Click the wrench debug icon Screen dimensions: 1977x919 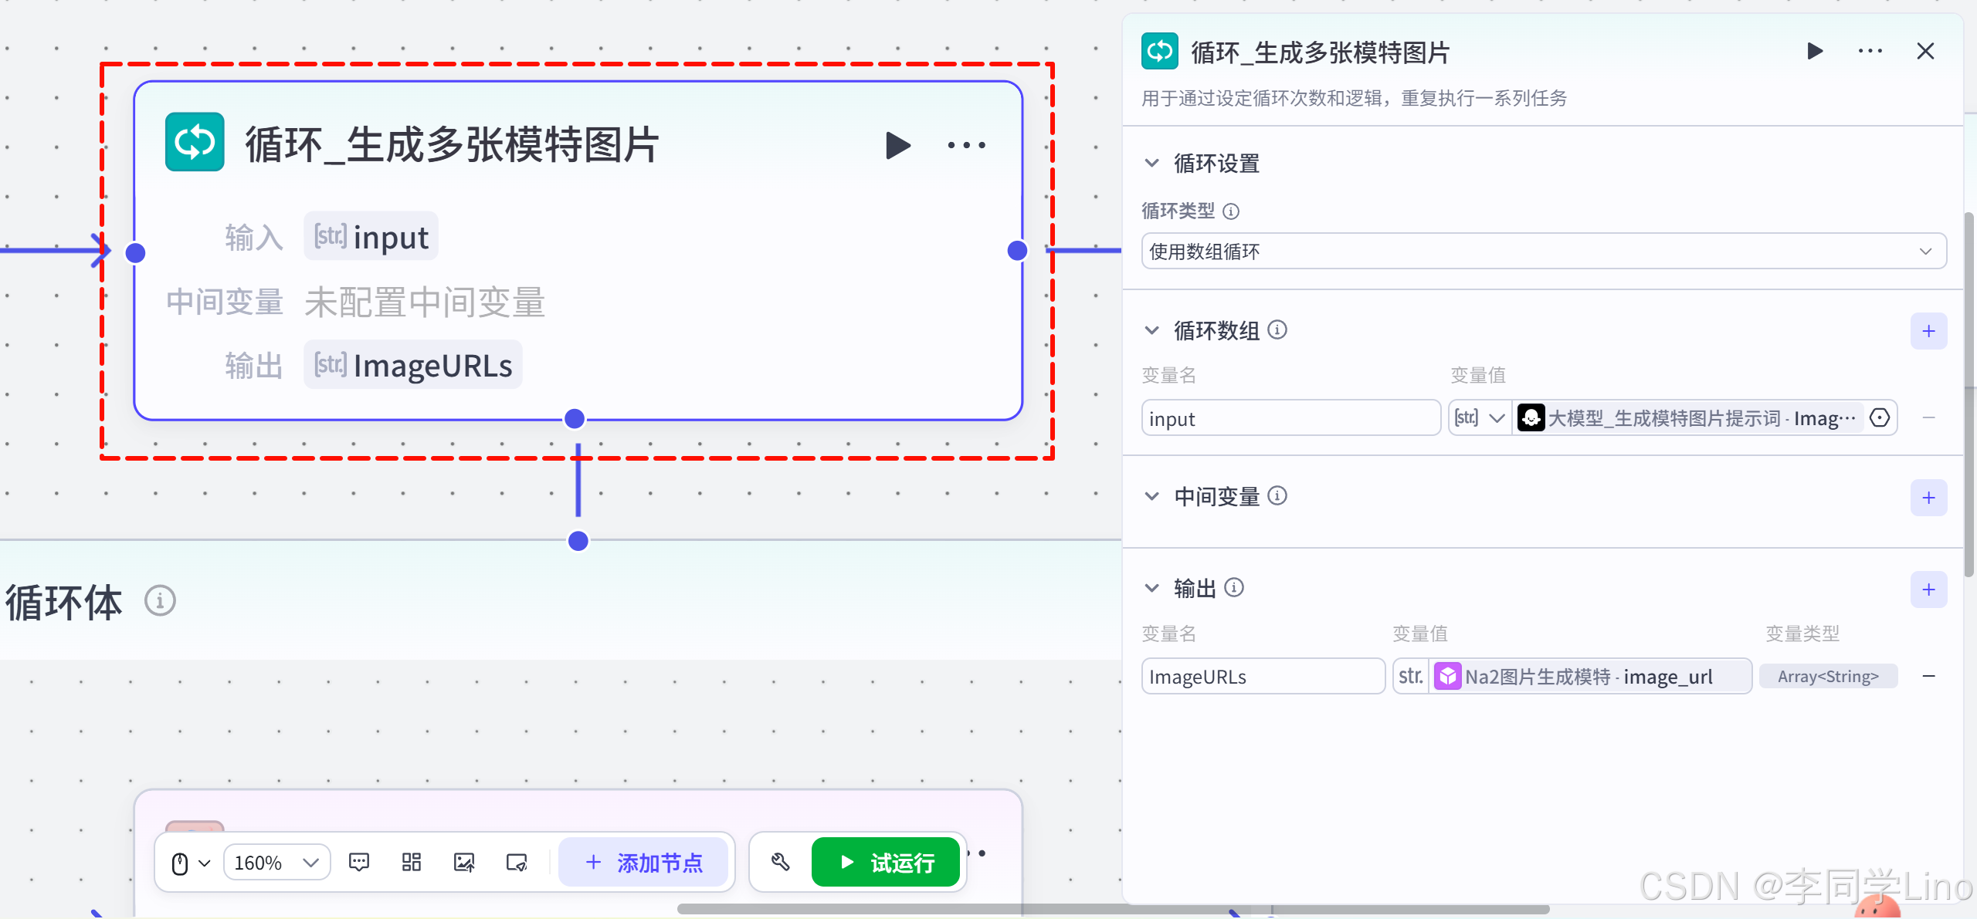(x=780, y=862)
